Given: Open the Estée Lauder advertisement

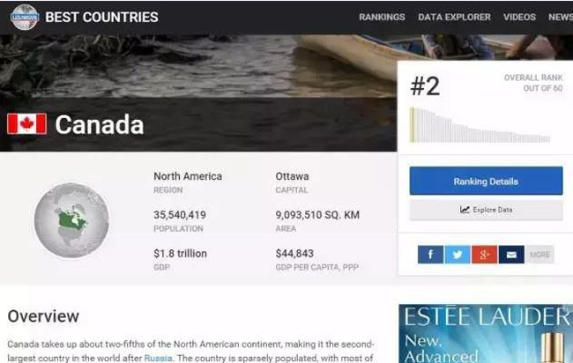Looking at the screenshot, I should pos(485,335).
